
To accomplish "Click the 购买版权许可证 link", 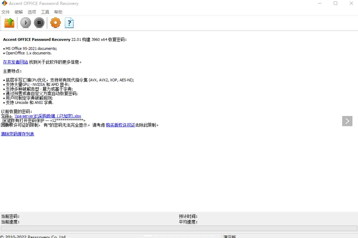I will pos(120,125).
